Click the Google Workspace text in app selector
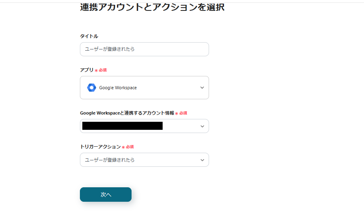This screenshot has width=364, height=213. (118, 88)
